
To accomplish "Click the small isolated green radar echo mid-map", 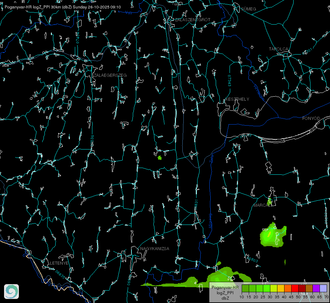I will coord(160,158).
